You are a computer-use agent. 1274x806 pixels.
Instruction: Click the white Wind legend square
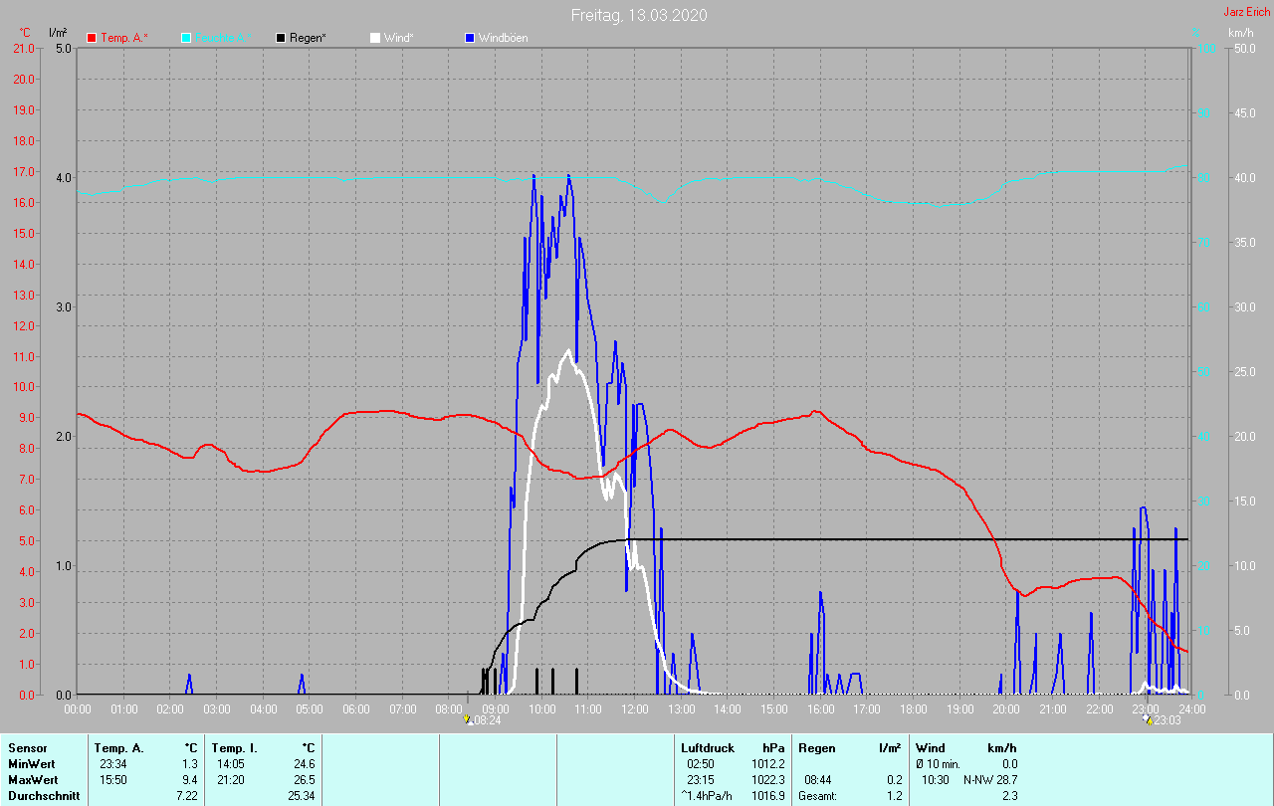(375, 38)
